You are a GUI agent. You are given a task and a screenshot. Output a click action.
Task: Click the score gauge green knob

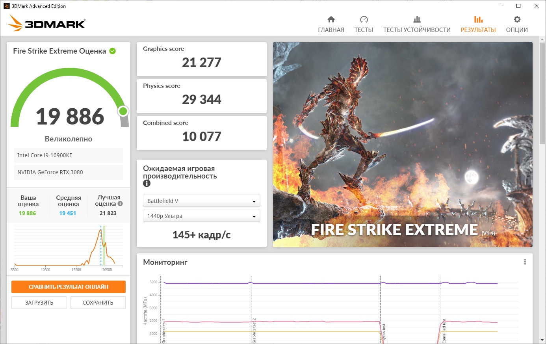(123, 111)
